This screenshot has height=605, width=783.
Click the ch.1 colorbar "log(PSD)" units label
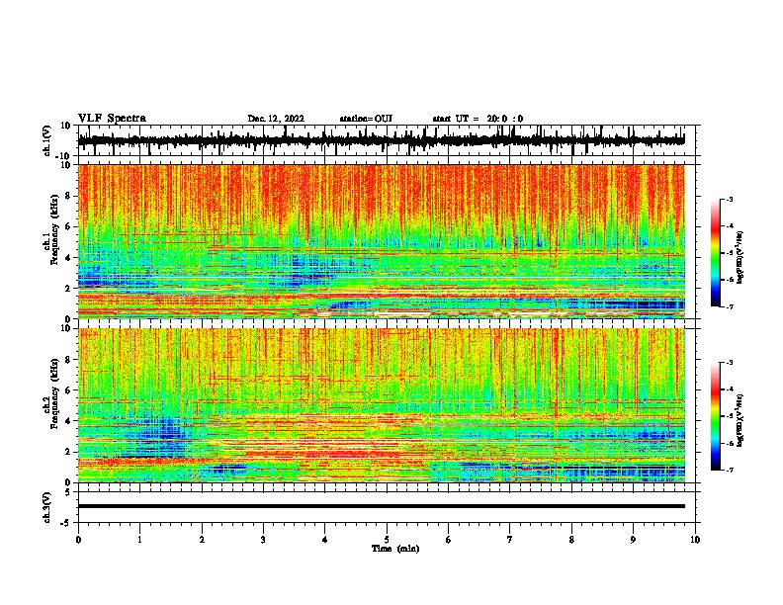(x=740, y=257)
